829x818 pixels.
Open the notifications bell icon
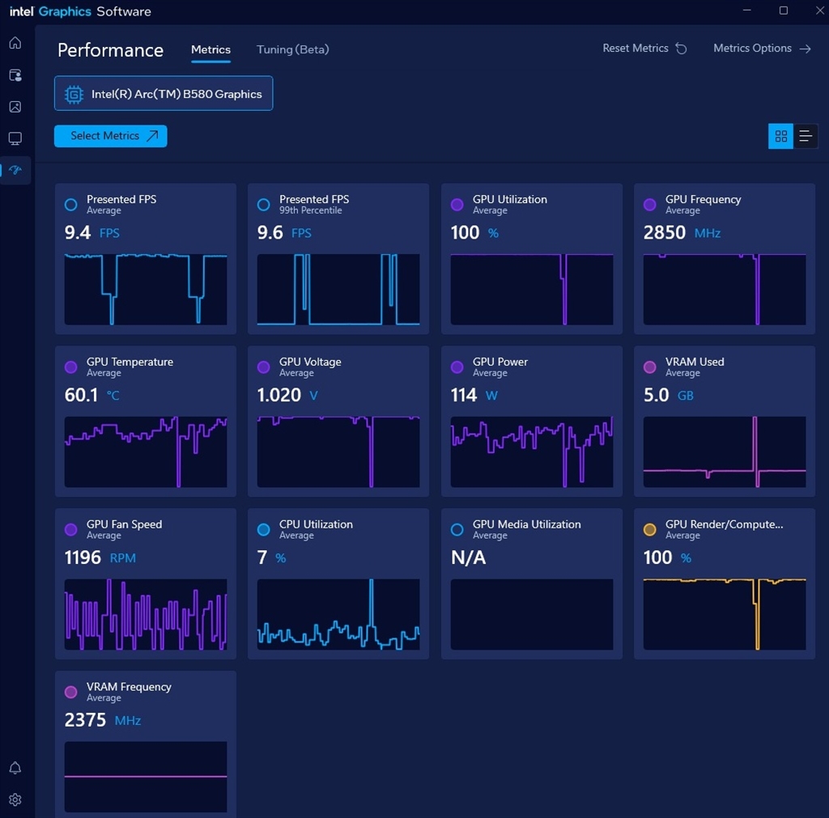tap(15, 768)
